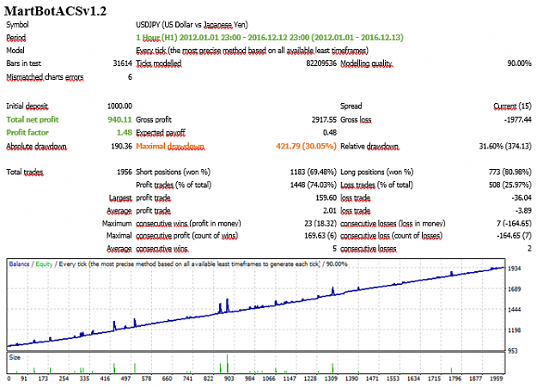537x387 pixels.
Task: Click the green 1 Hour (H1) period line
Action: coord(270,37)
